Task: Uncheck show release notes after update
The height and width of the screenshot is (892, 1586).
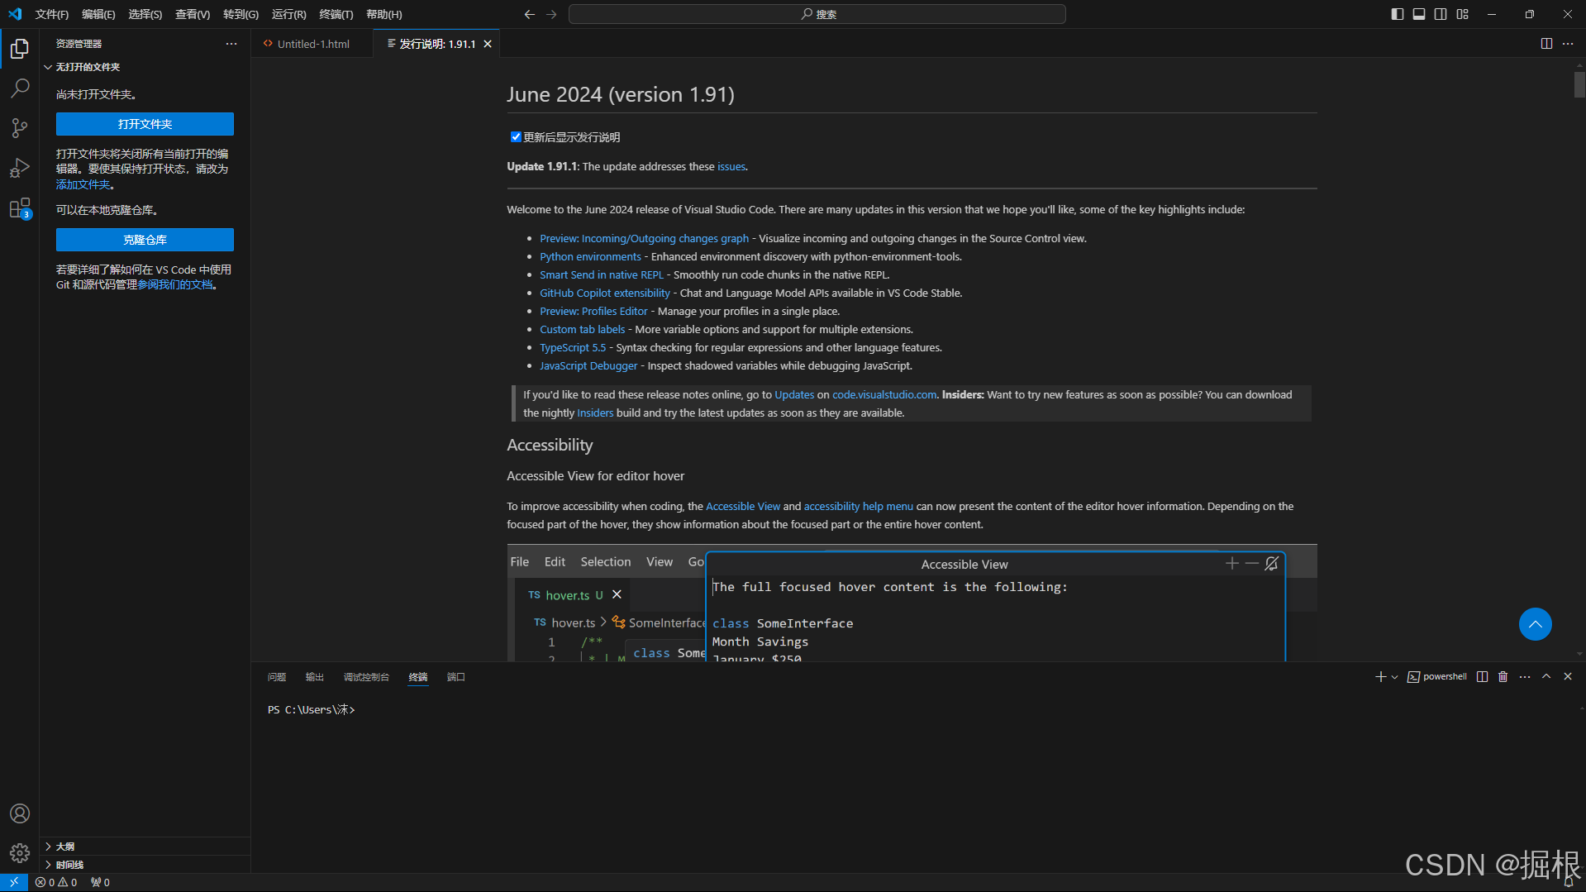Action: coord(516,137)
